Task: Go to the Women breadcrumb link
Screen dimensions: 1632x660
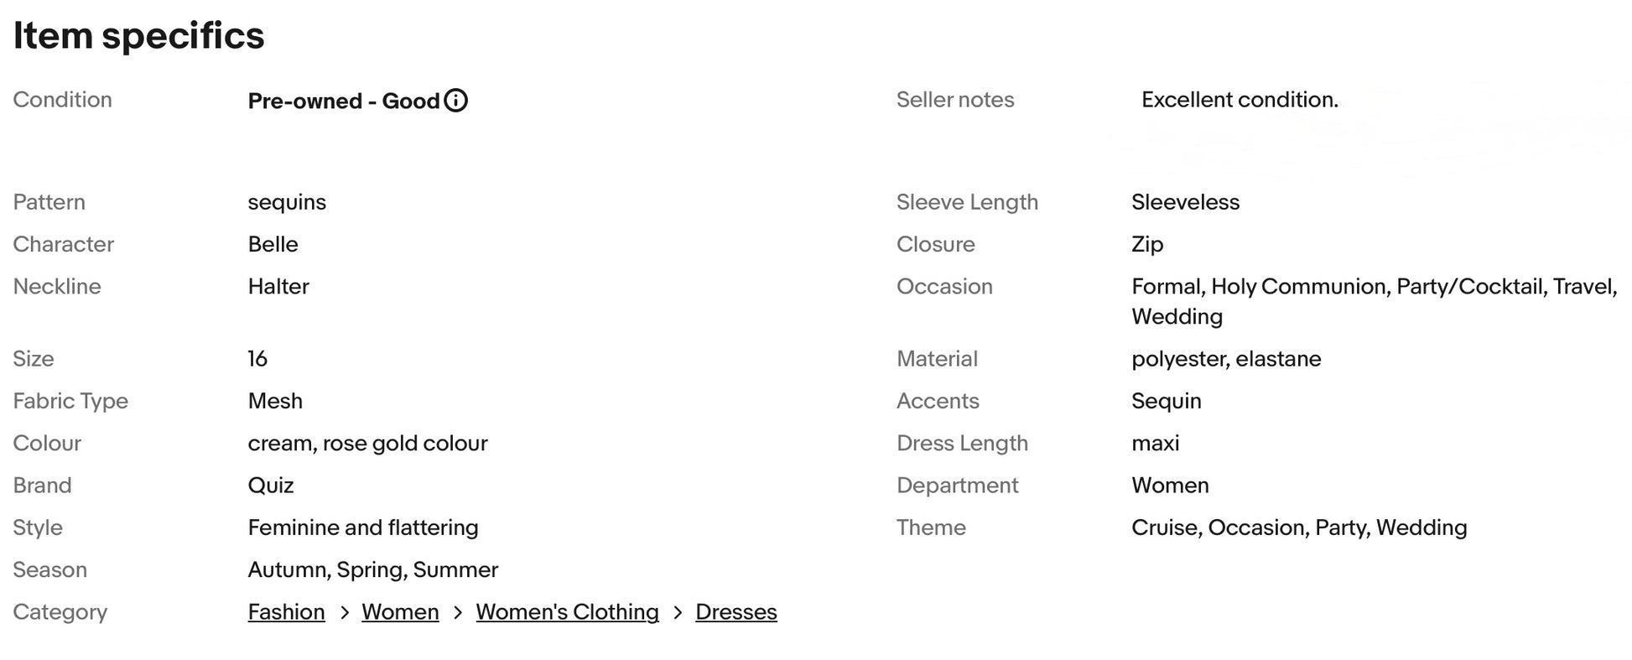Action: tap(400, 612)
